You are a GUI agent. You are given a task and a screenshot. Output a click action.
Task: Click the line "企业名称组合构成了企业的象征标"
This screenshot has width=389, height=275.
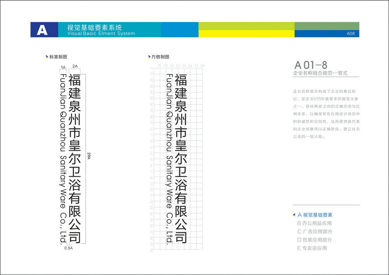click(324, 91)
